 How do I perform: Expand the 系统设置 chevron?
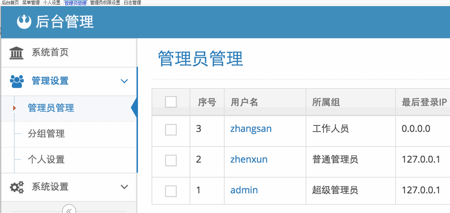(124, 187)
